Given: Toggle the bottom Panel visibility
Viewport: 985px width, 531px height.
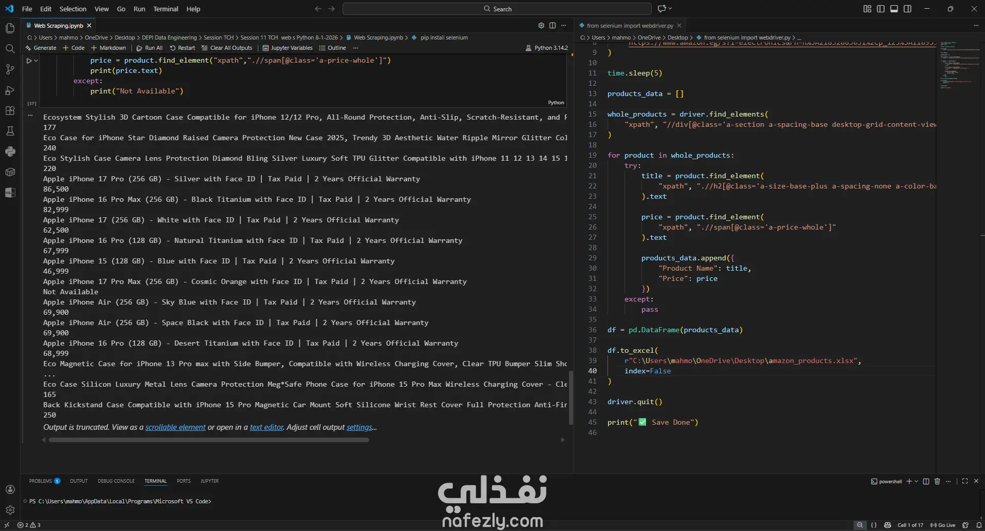Looking at the screenshot, I should [894, 9].
